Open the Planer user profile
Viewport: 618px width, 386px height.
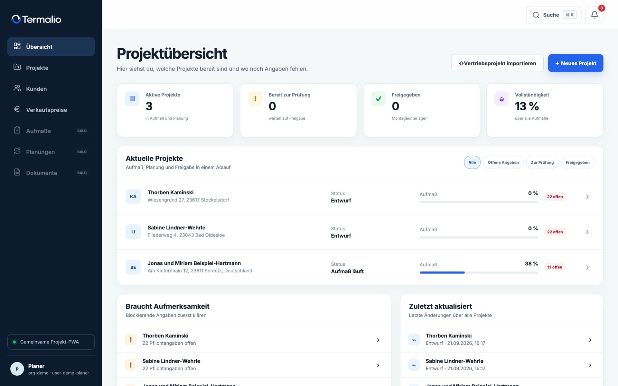51,369
